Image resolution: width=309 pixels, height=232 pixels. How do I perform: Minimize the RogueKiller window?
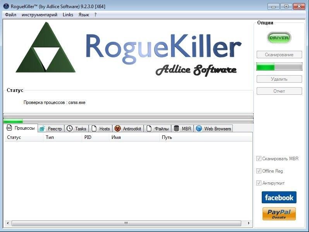coord(273,7)
